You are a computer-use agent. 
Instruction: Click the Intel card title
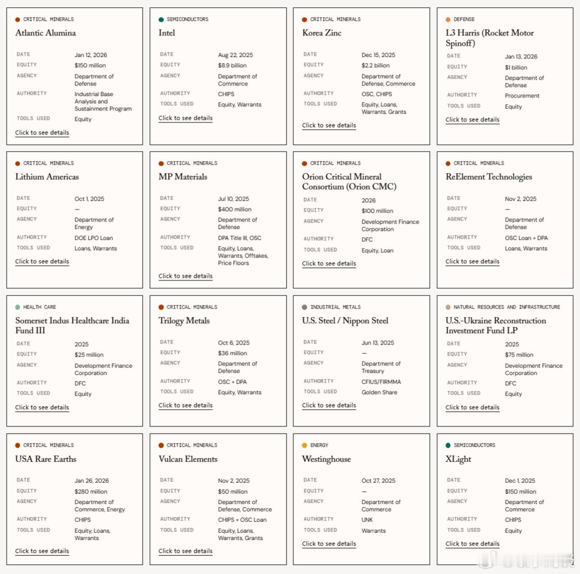point(167,33)
